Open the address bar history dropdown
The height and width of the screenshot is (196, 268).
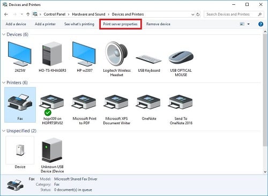click(x=192, y=14)
